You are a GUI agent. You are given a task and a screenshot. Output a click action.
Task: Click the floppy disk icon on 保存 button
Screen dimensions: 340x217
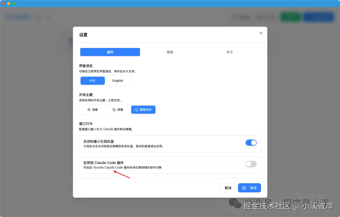click(245, 188)
